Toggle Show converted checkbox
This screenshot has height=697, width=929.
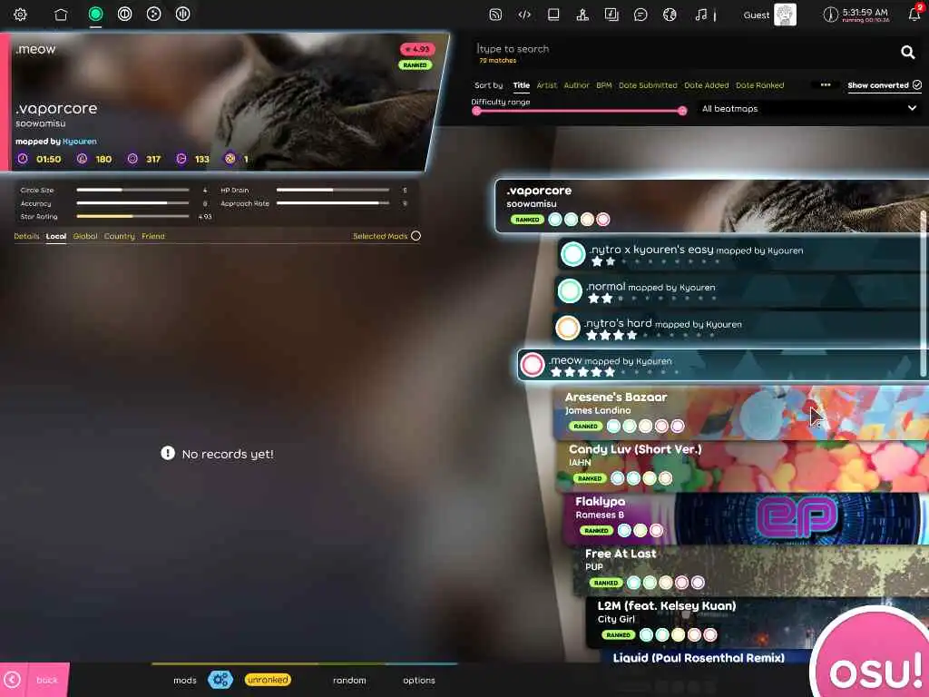coord(917,84)
